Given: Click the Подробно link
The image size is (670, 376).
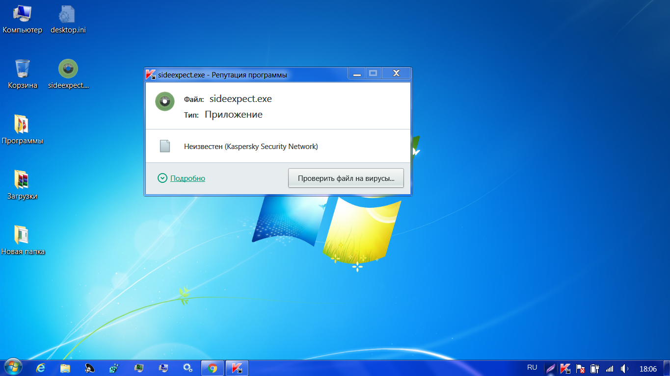Looking at the screenshot, I should 188,178.
